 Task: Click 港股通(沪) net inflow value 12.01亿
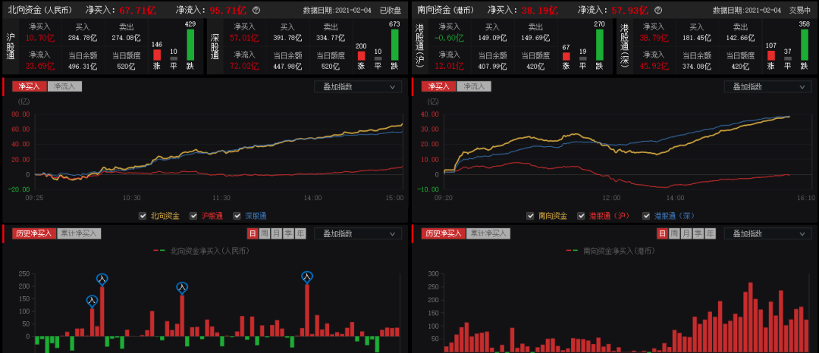point(449,66)
